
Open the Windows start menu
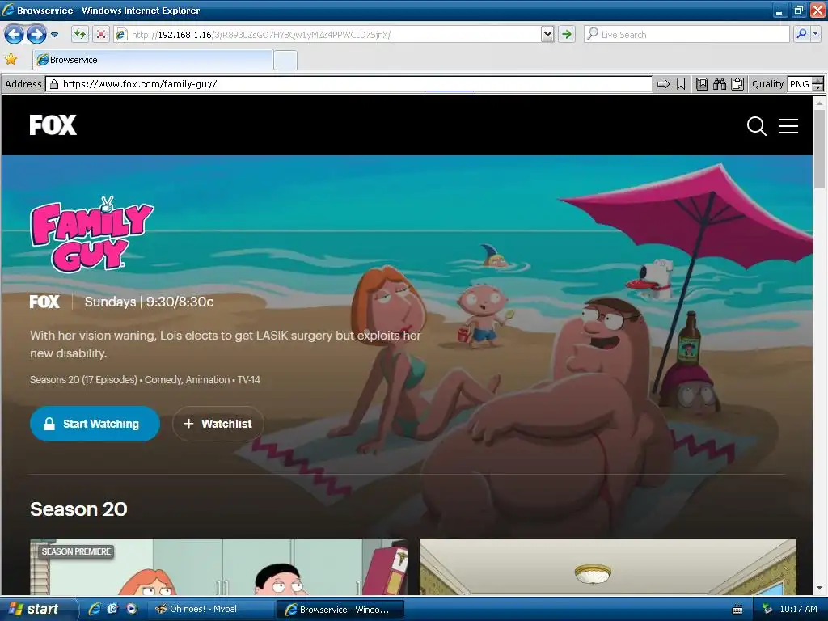[x=38, y=609]
